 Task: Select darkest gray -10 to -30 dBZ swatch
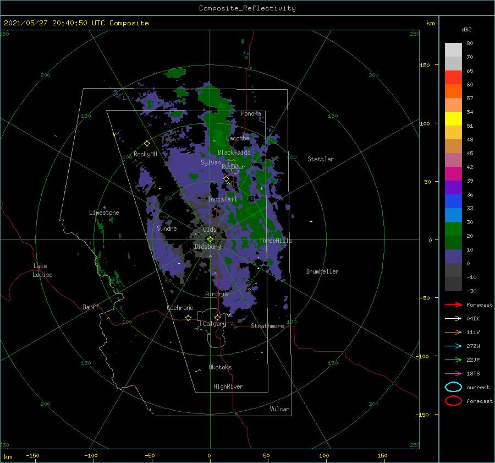[453, 284]
